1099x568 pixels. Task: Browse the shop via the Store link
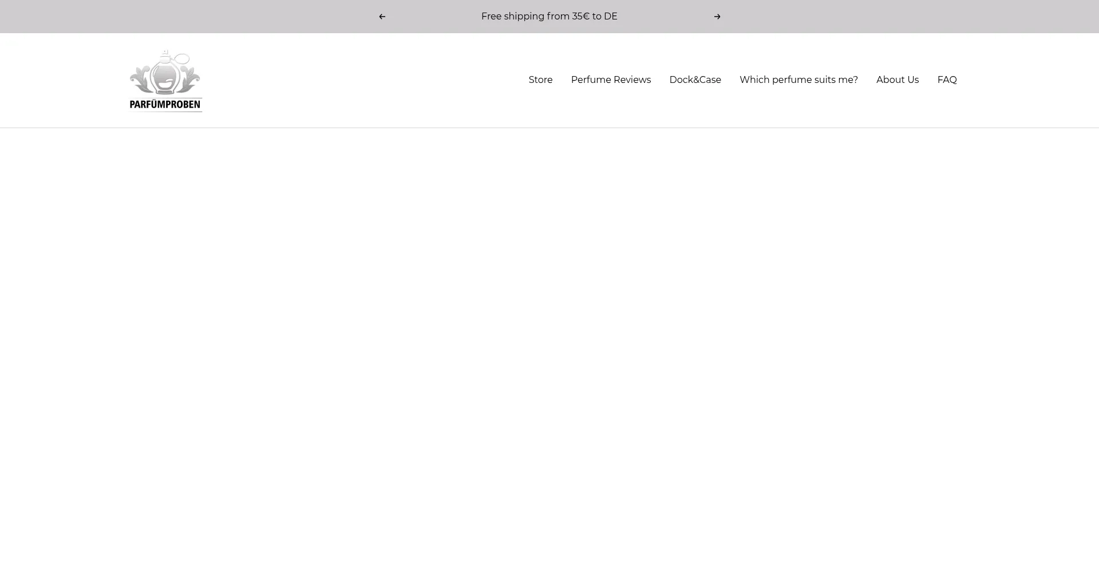coord(540,80)
